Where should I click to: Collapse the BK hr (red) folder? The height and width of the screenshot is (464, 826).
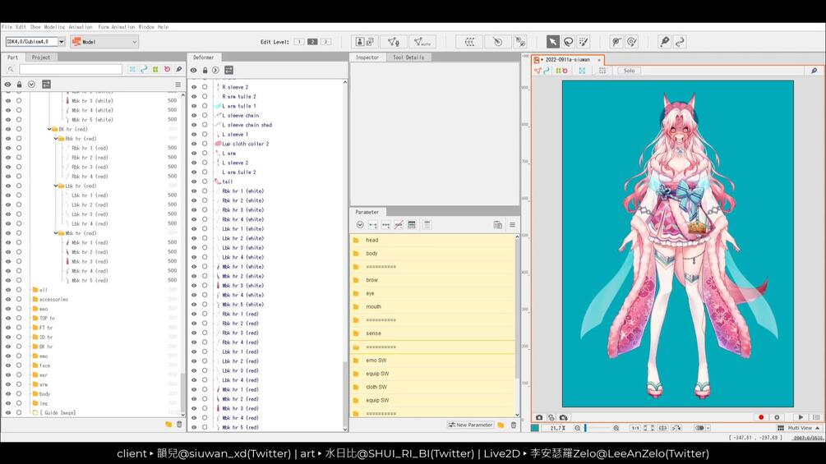coord(49,129)
